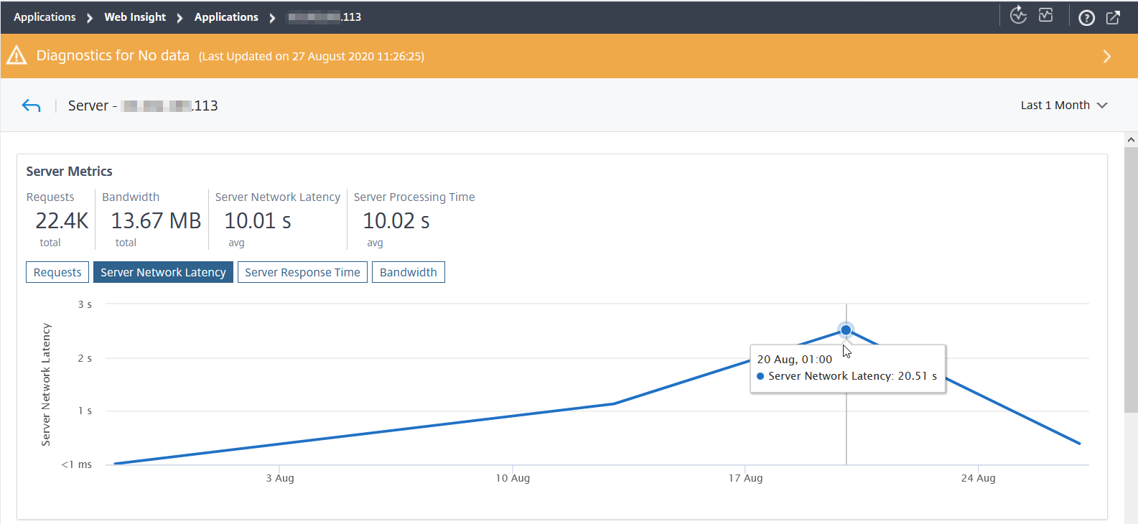Open the activity monitor box icon
The image size is (1138, 524).
click(x=1046, y=15)
